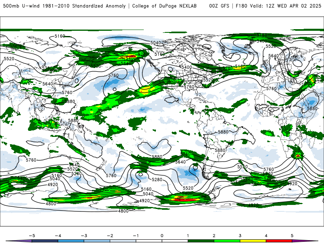Viewport: 324px width, 243px height.
Task: Click "Valid: 12Z WED APR 02 2025" text
Action: coord(286,6)
